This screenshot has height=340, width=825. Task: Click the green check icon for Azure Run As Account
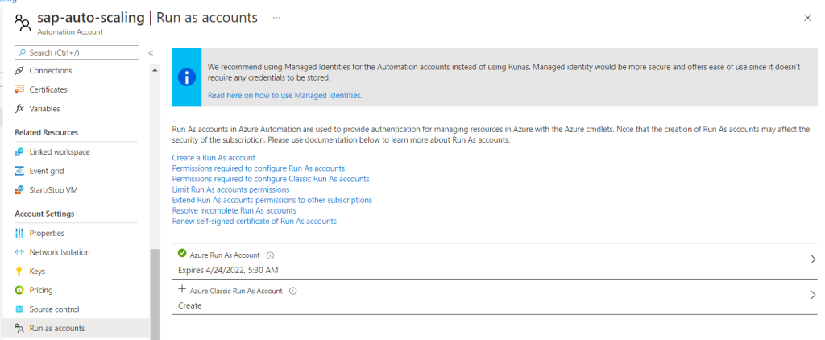(x=182, y=254)
